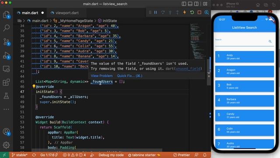Open the Search view in activity bar
Image resolution: width=280 pixels, height=158 pixels.
pos(6,28)
